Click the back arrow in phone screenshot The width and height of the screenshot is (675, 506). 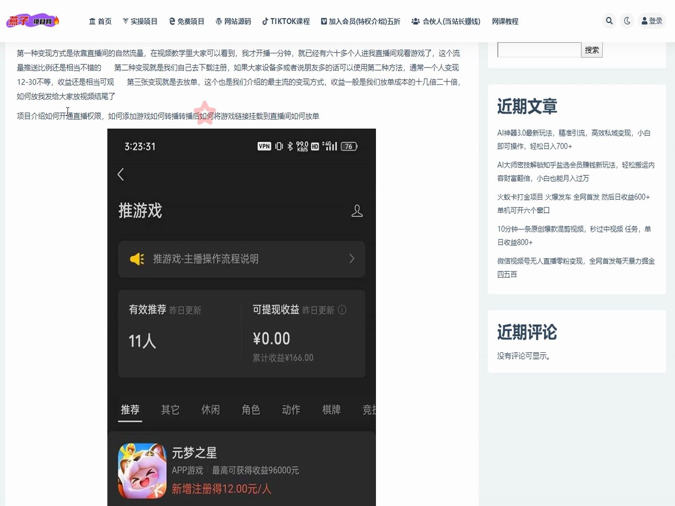click(120, 174)
